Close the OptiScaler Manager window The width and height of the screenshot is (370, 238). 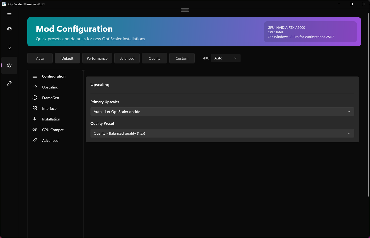click(x=364, y=4)
